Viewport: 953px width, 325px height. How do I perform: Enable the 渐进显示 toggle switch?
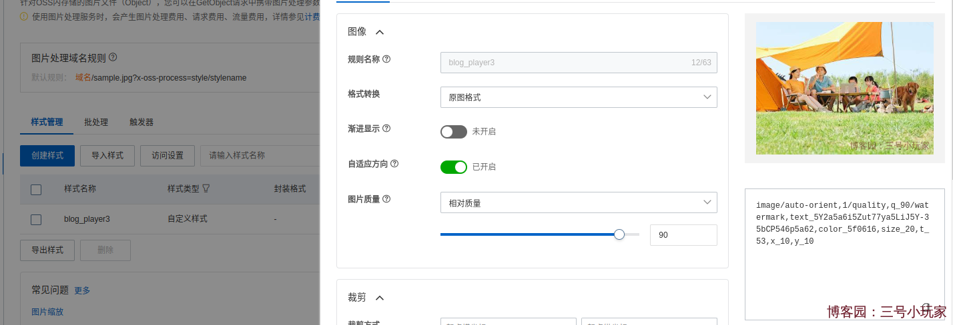pos(453,132)
